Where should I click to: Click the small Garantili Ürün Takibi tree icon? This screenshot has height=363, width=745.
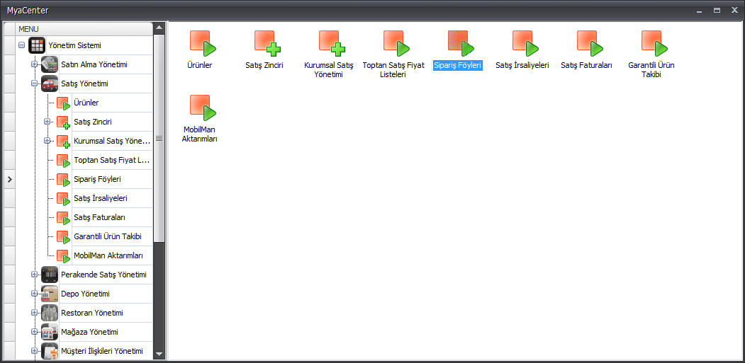(x=63, y=237)
